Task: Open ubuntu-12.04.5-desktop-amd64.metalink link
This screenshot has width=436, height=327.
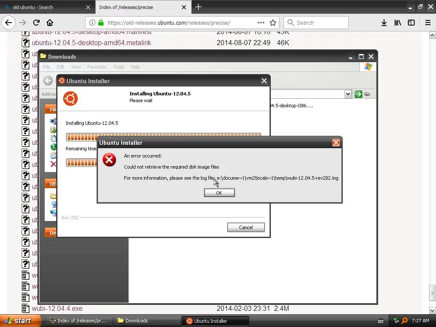Action: coord(92,43)
